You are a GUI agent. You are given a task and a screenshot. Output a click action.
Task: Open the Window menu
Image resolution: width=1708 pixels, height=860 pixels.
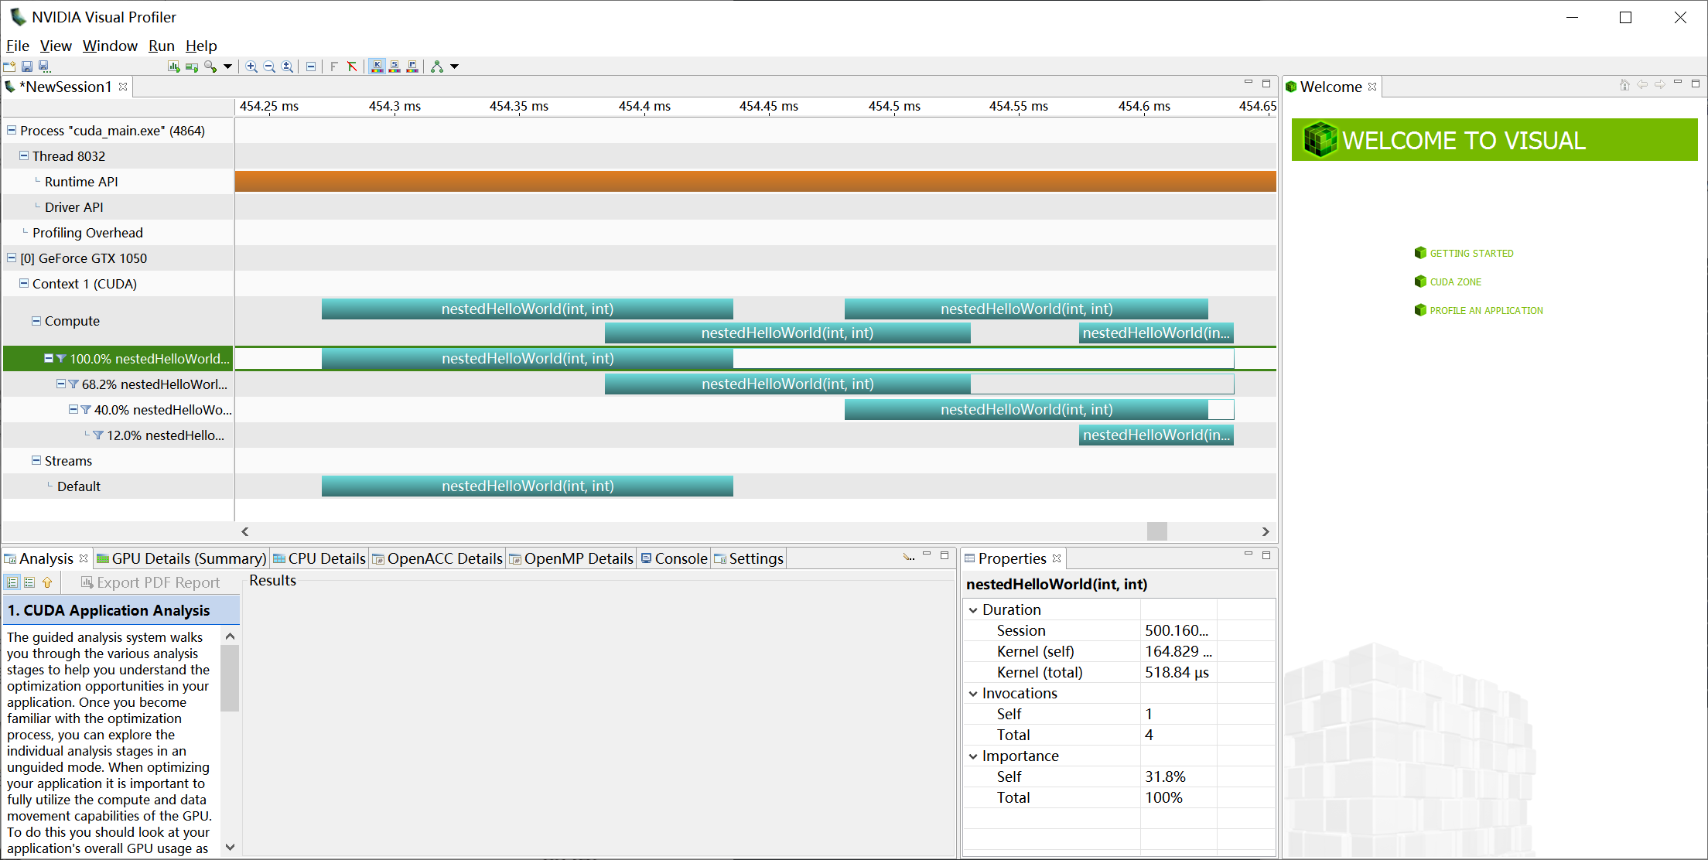[110, 46]
